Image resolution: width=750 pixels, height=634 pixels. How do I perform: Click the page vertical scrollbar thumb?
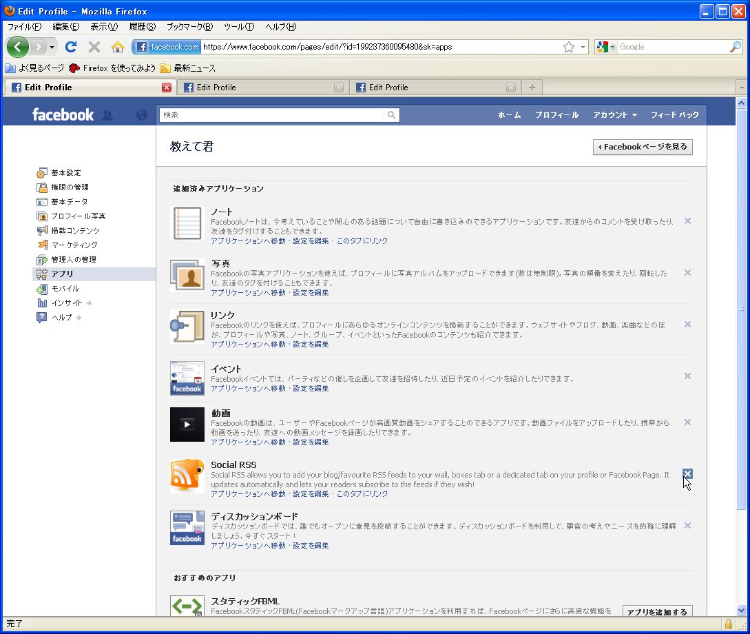(741, 309)
